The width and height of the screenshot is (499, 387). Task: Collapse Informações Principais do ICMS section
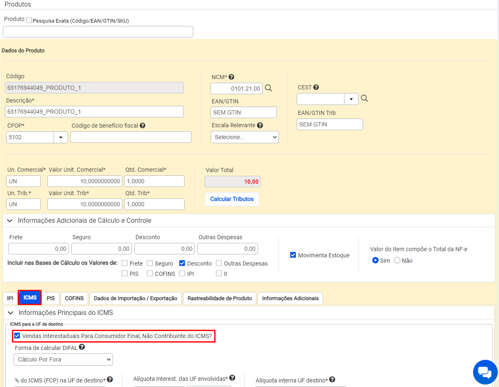(x=11, y=313)
